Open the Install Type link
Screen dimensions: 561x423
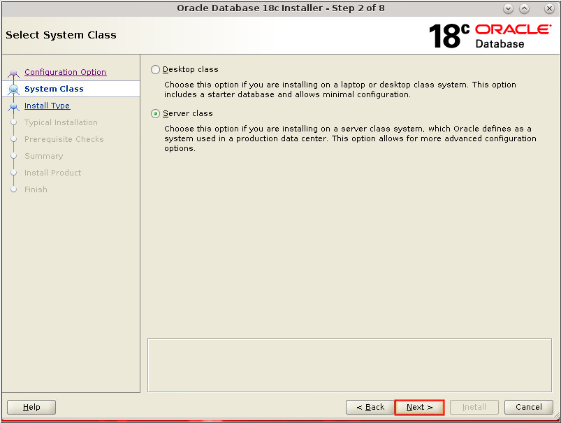click(x=47, y=106)
